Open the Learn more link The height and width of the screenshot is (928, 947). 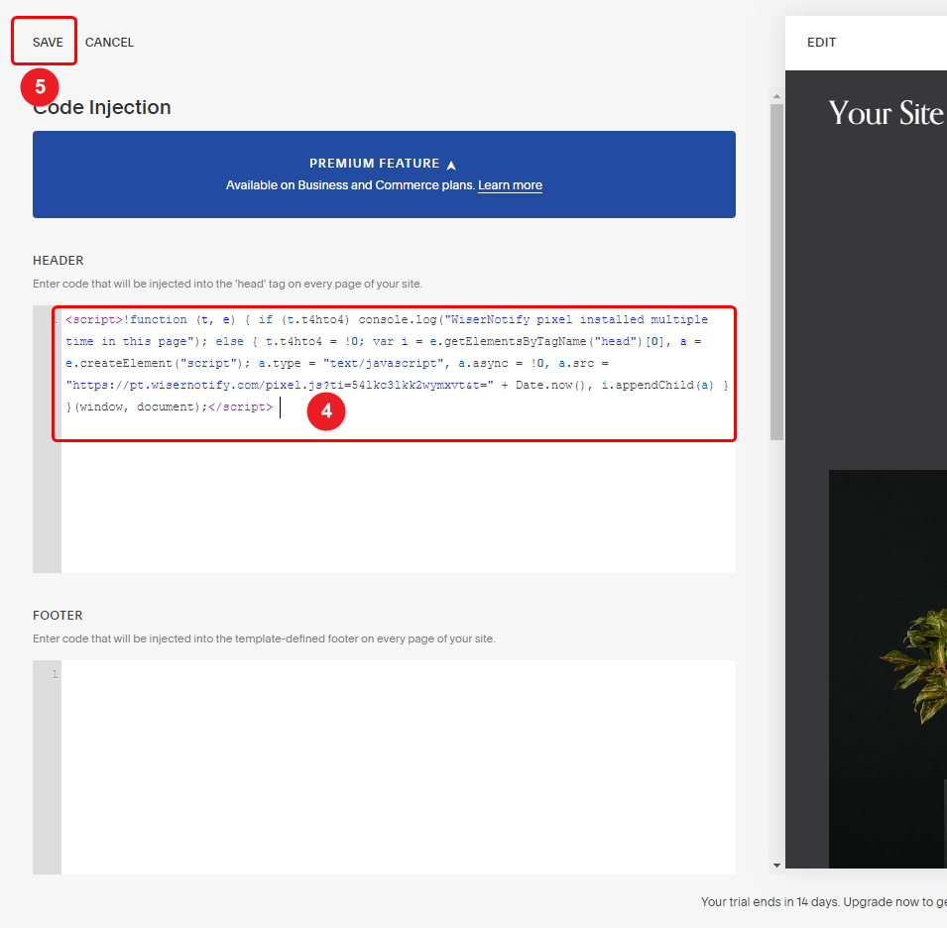tap(510, 185)
